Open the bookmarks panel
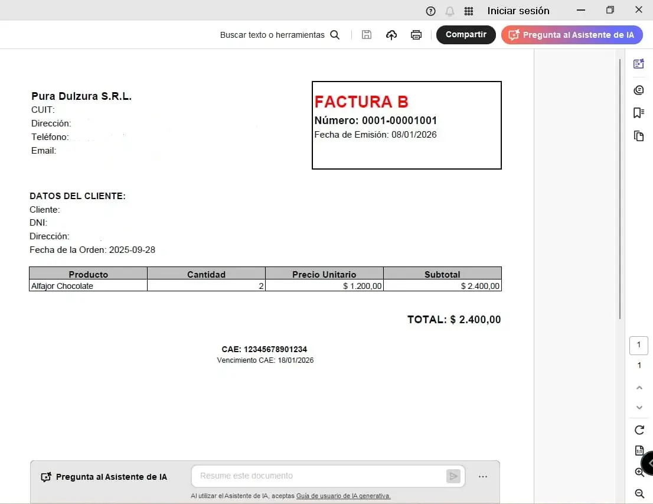The width and height of the screenshot is (653, 504). coord(639,112)
